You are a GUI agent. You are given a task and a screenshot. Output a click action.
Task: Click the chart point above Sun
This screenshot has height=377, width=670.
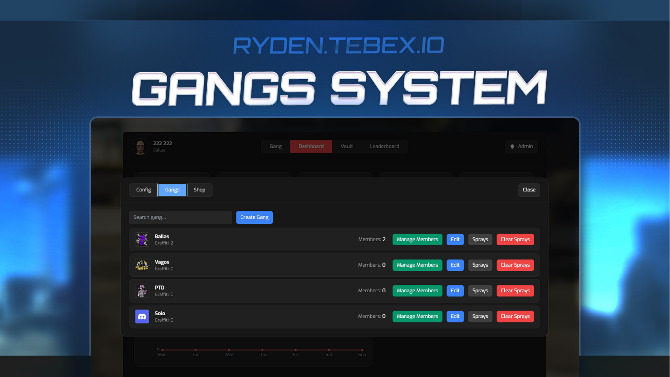coord(362,350)
